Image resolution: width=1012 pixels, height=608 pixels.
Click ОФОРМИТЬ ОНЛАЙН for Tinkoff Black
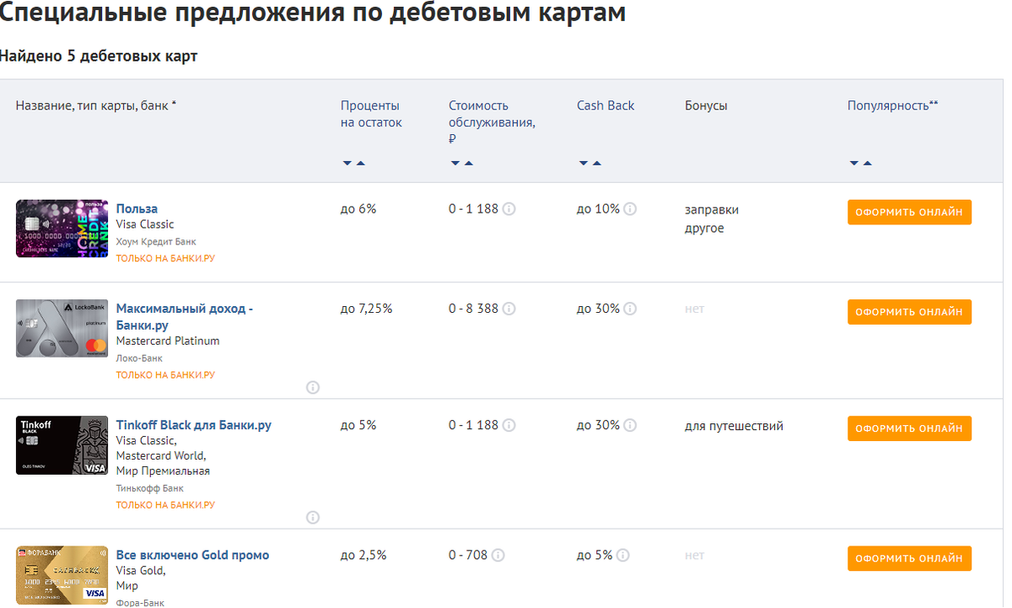click(909, 428)
